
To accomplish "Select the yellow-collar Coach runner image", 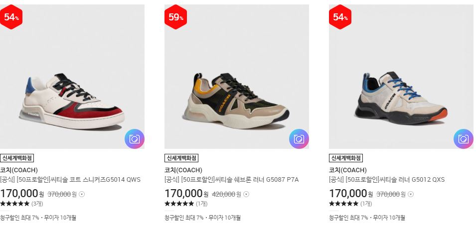I will point(237,77).
